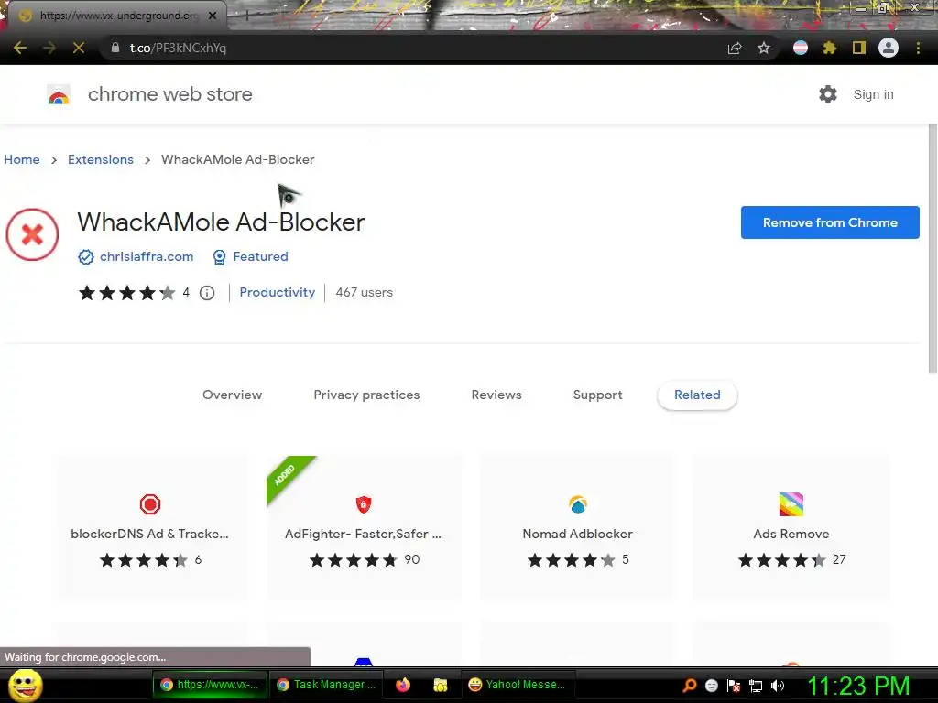This screenshot has height=703, width=938.
Task: Open the striped flag extension icon
Action: tap(801, 48)
